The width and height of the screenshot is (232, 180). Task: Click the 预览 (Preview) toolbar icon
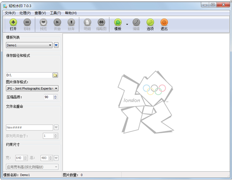(44, 23)
